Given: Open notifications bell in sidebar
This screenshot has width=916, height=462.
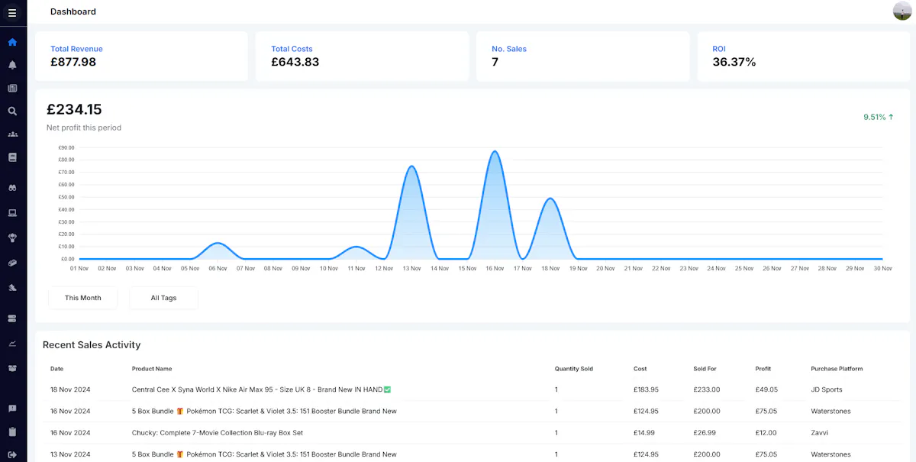Looking at the screenshot, I should [12, 65].
